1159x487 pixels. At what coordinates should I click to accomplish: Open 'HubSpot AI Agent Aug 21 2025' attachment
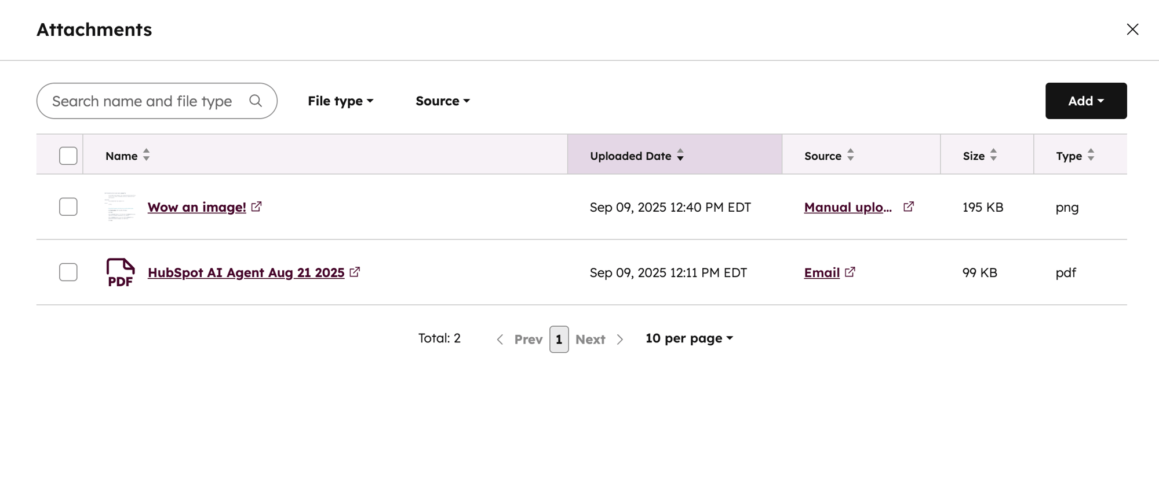click(246, 272)
